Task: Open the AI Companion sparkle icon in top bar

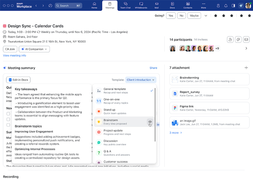Action: click(241, 6)
